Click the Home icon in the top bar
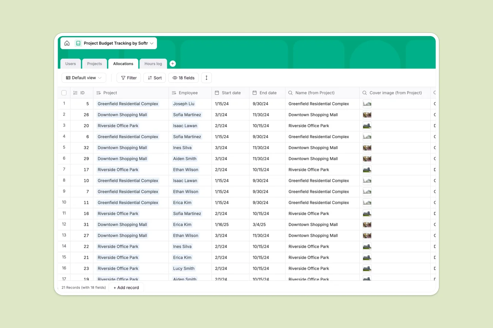This screenshot has width=493, height=328. tap(67, 43)
